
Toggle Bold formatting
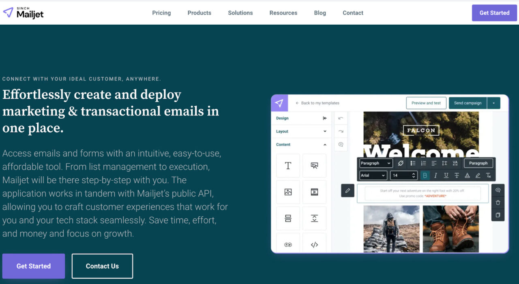pyautogui.click(x=425, y=175)
